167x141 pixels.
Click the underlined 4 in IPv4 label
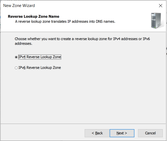pyautogui.click(x=25, y=57)
